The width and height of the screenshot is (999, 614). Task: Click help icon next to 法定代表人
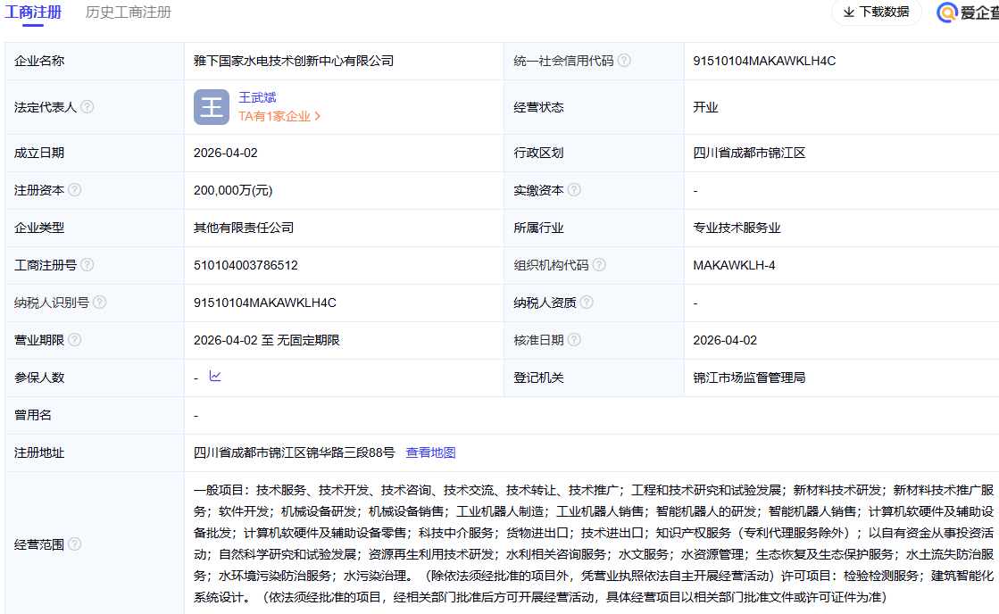point(87,106)
